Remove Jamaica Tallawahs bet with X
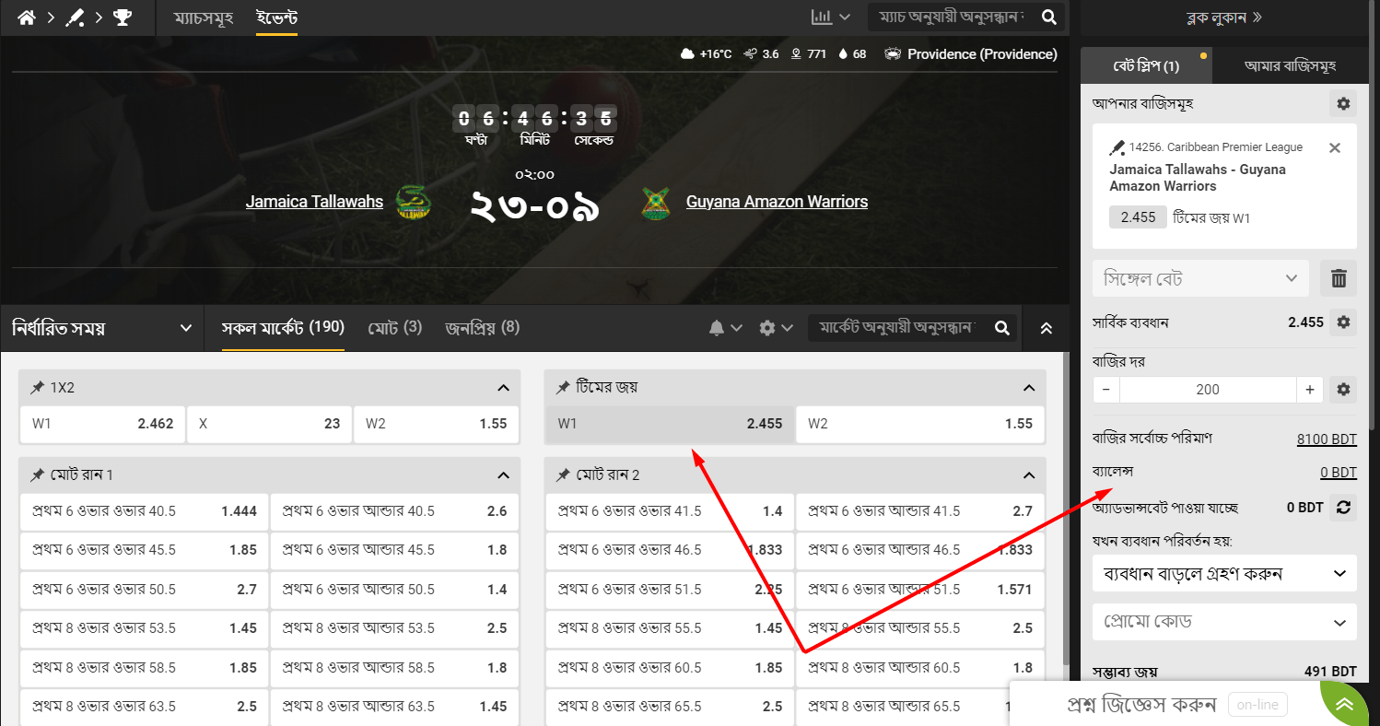Screen dimensions: 1380x726 pyautogui.click(x=1335, y=147)
